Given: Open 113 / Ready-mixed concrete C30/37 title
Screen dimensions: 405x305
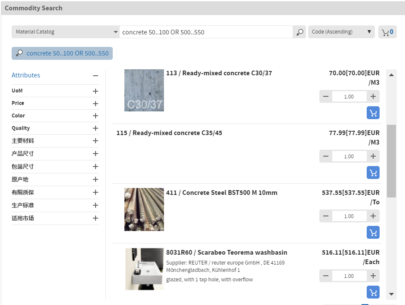Looking at the screenshot, I should click(x=219, y=73).
